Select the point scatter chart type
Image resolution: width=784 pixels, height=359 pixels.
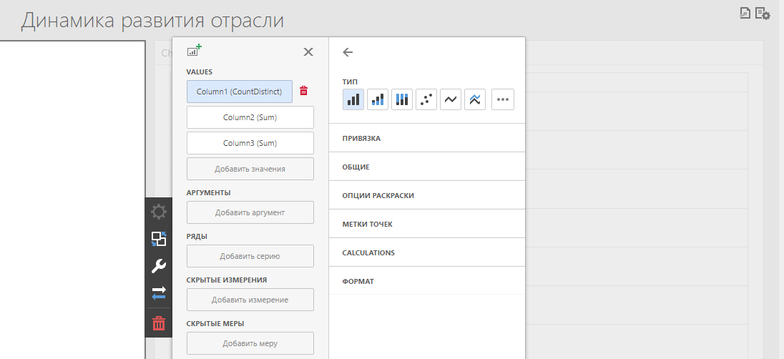click(x=426, y=99)
